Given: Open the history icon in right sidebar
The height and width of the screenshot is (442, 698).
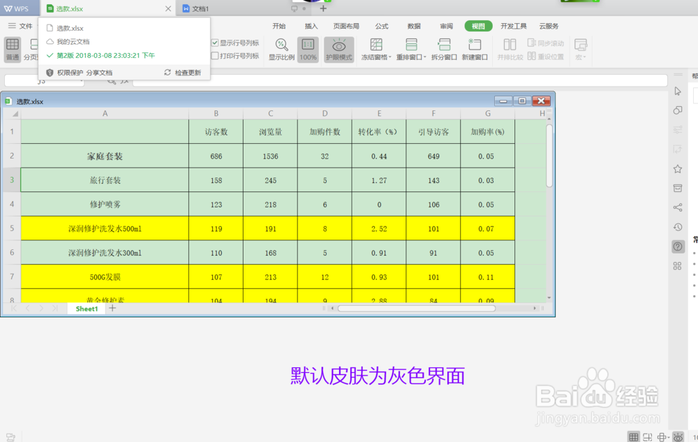Looking at the screenshot, I should (677, 226).
